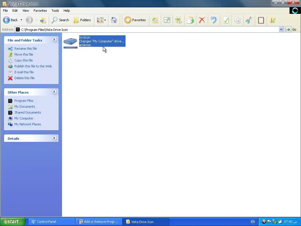The width and height of the screenshot is (301, 226).
Task: Click the Safely Remove Hardware tray icon
Action: (275, 222)
